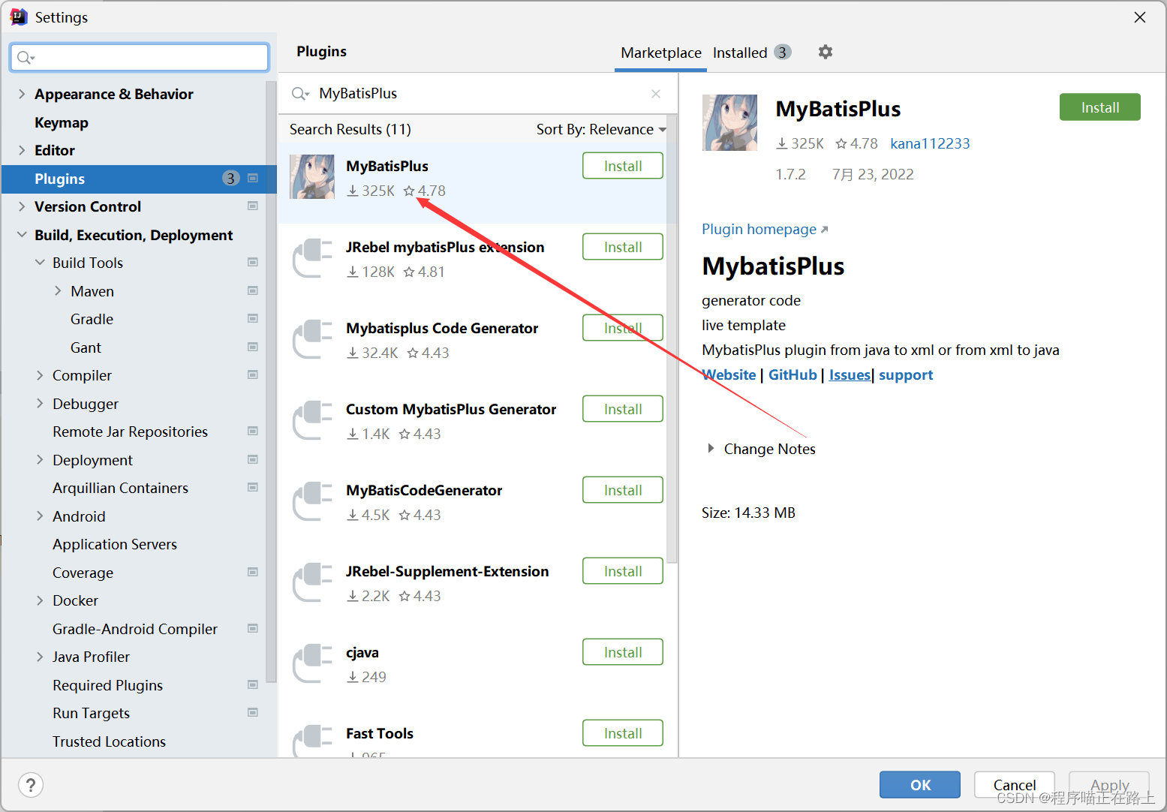
Task: Cancel the Settings dialog
Action: pos(1014,784)
